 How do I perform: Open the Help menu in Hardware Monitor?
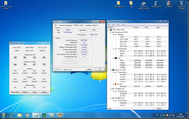(x=123, y=25)
